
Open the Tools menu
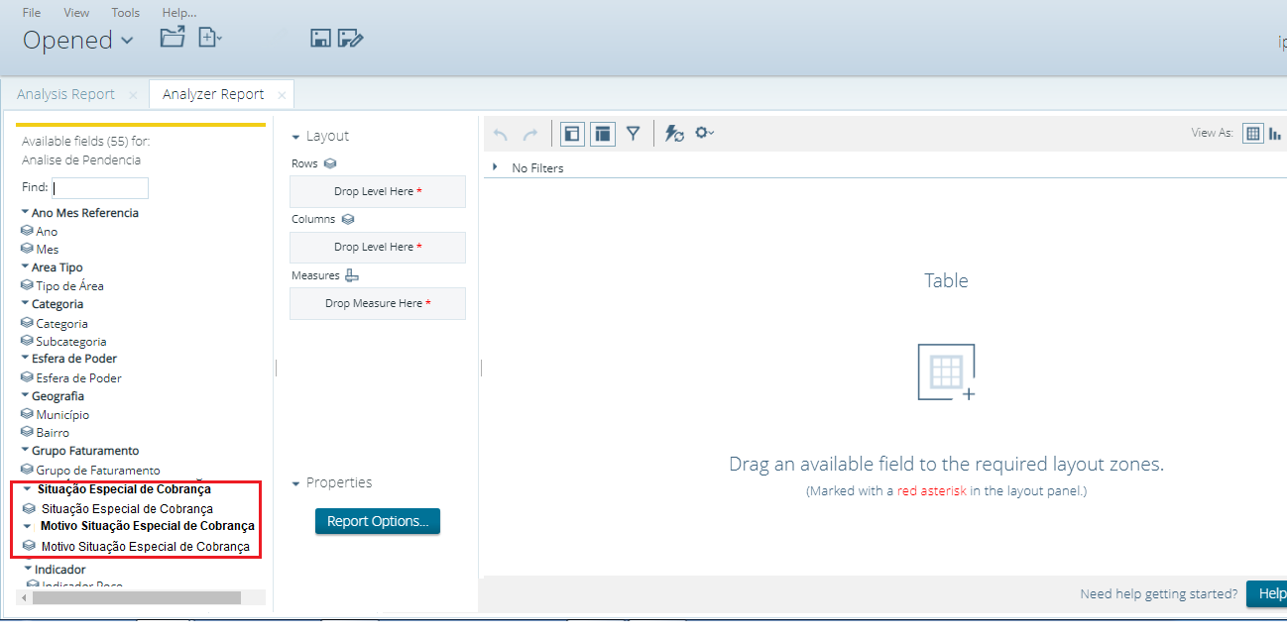pyautogui.click(x=125, y=12)
